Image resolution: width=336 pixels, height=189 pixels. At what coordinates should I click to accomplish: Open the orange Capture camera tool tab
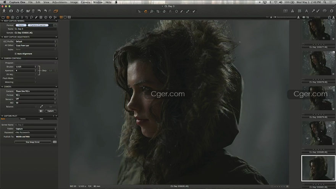tap(8, 17)
